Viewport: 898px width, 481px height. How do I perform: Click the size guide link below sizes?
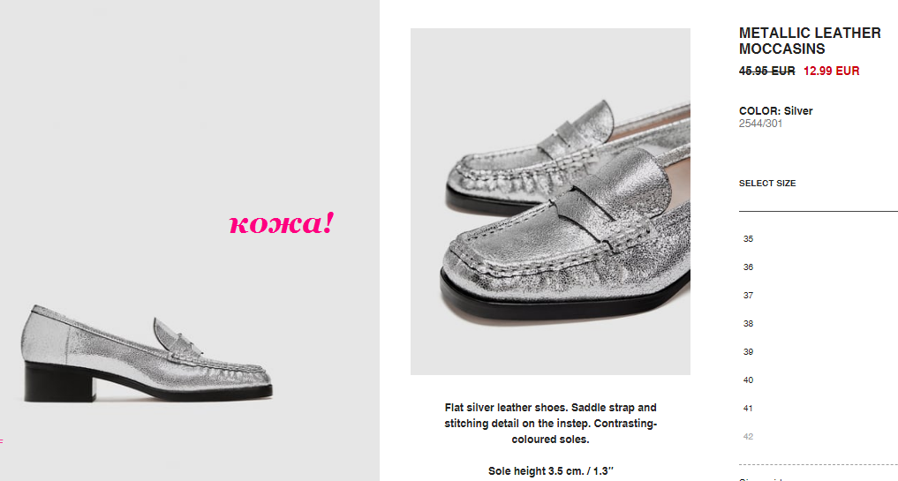tap(762, 478)
